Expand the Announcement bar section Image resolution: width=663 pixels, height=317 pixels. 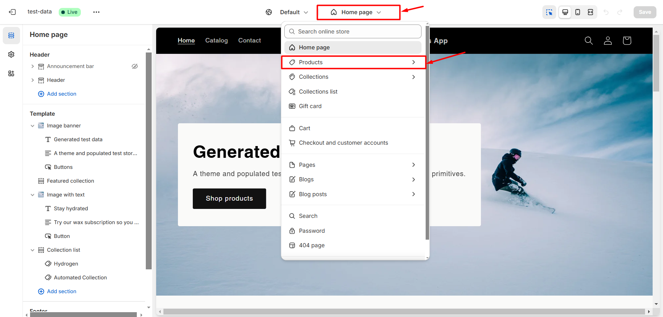(32, 66)
